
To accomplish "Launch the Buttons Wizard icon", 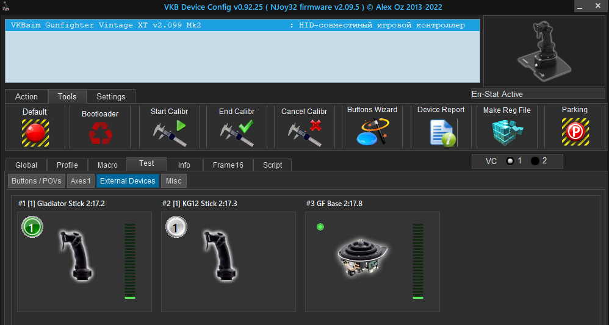I will point(372,132).
